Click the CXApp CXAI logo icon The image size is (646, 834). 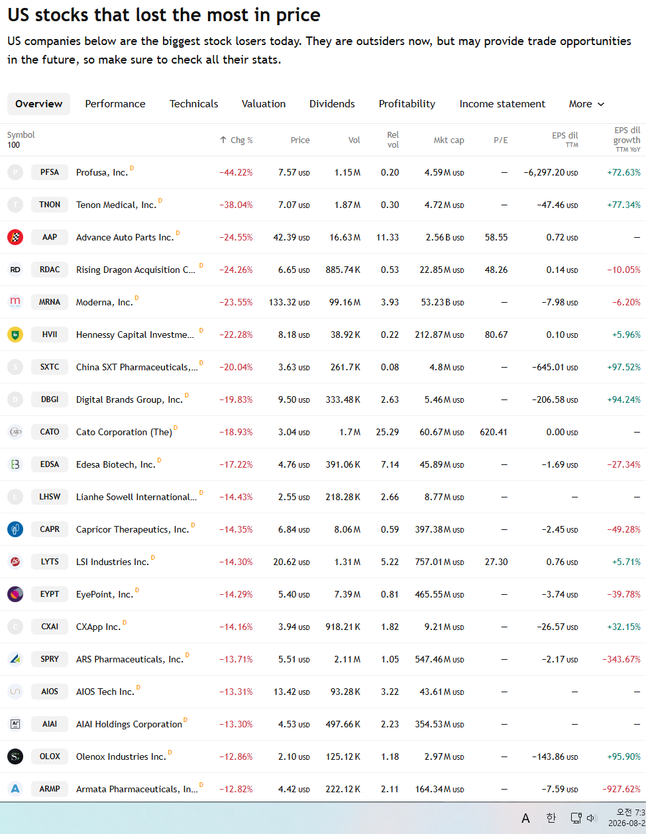click(x=15, y=627)
